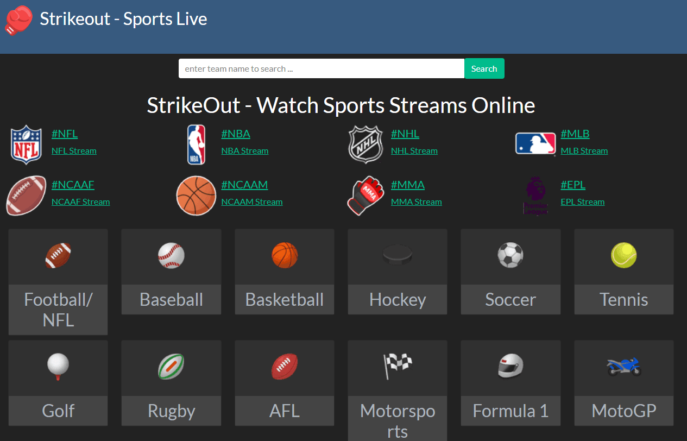Select the MotoGP category label
Image resolution: width=687 pixels, height=441 pixels.
[x=624, y=411]
